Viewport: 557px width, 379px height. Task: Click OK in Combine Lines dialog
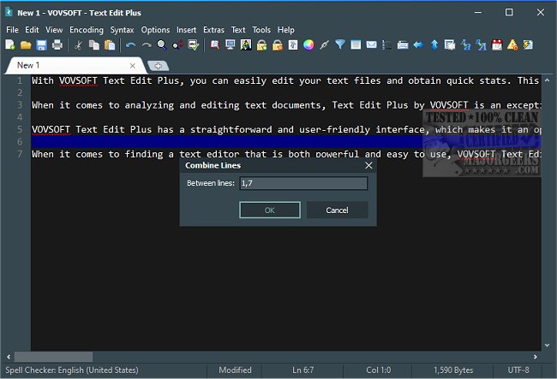tap(269, 210)
